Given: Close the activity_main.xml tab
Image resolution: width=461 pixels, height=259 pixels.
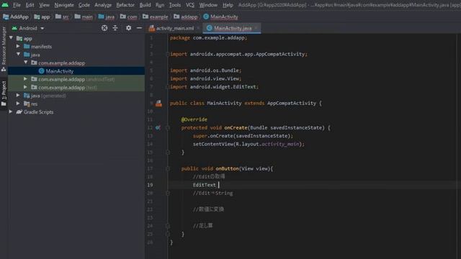Looking at the screenshot, I should coord(199,28).
